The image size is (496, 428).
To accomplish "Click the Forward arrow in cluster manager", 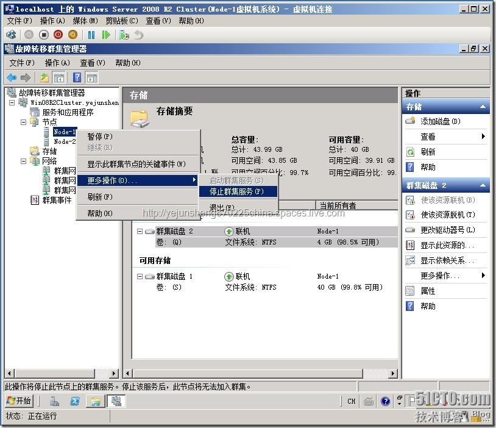I will click(x=26, y=77).
